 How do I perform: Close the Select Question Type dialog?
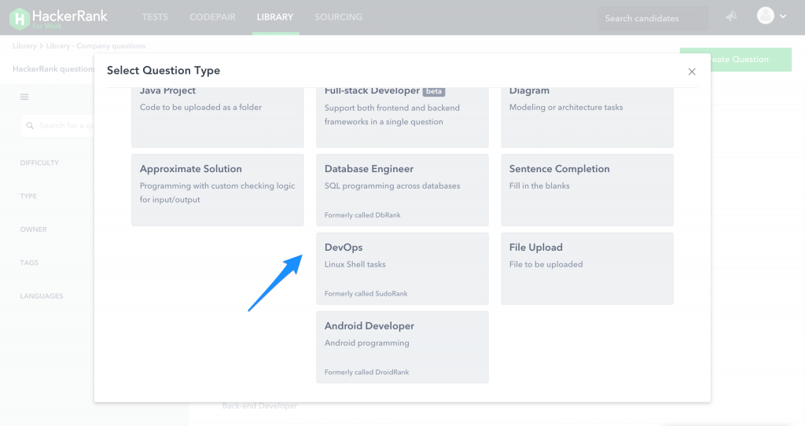point(692,72)
